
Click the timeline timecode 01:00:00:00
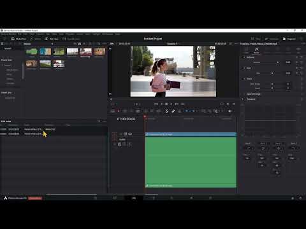point(126,119)
